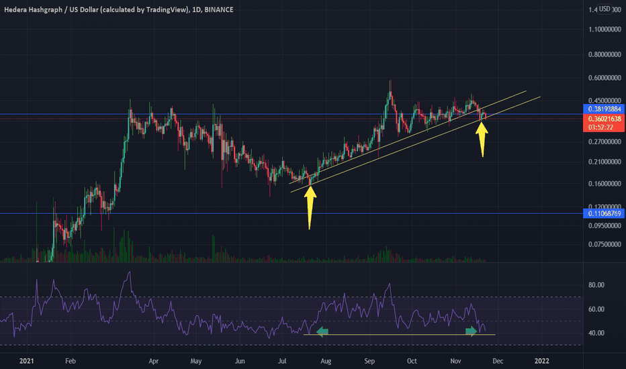Select the red 0.36021638 current price label
The height and width of the screenshot is (369, 626).
(604, 119)
